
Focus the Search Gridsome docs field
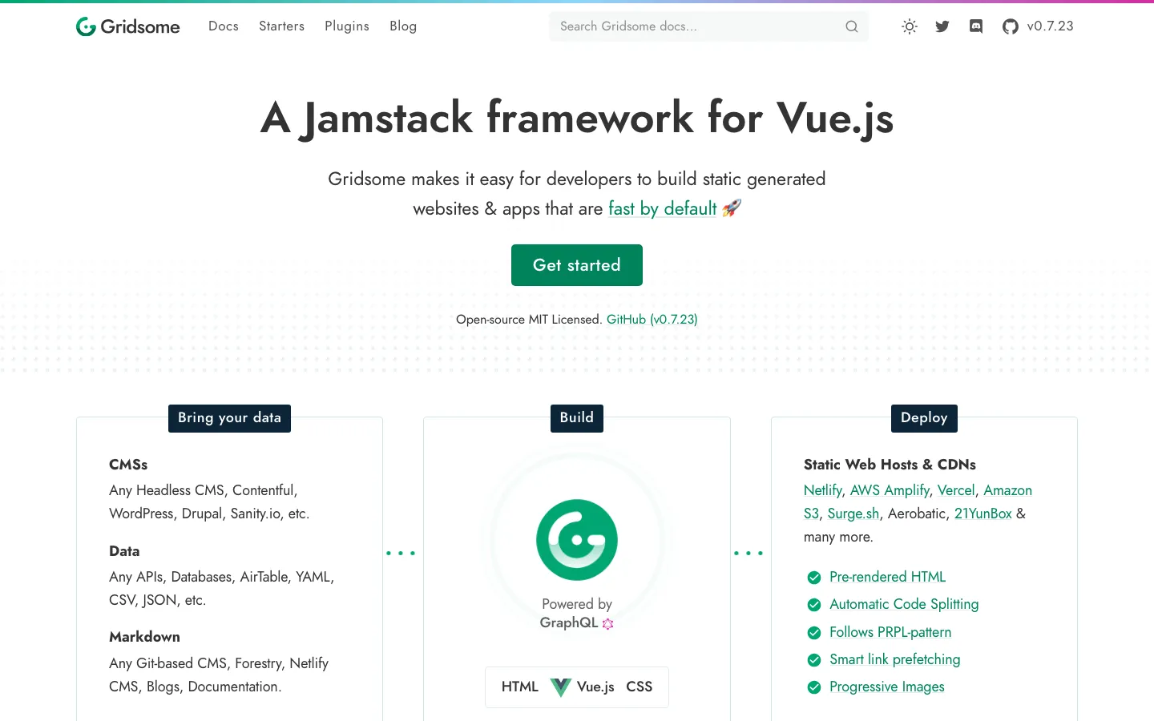[708, 26]
